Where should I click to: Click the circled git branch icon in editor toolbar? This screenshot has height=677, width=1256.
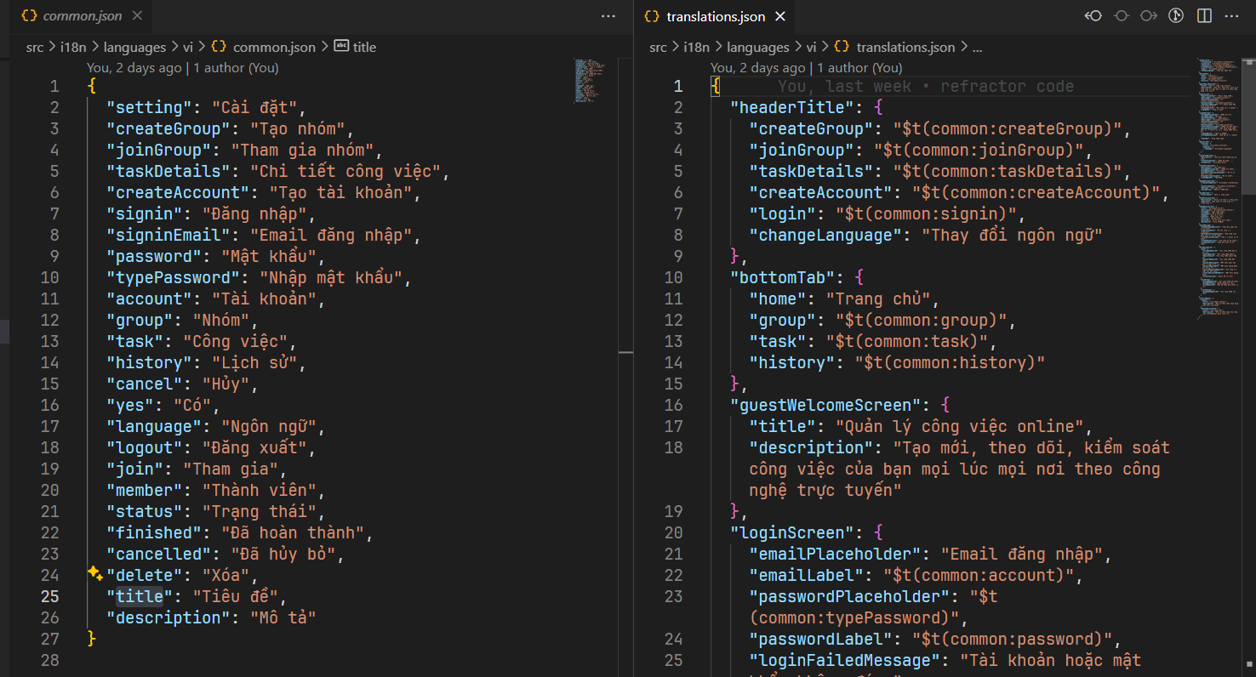click(x=1177, y=16)
